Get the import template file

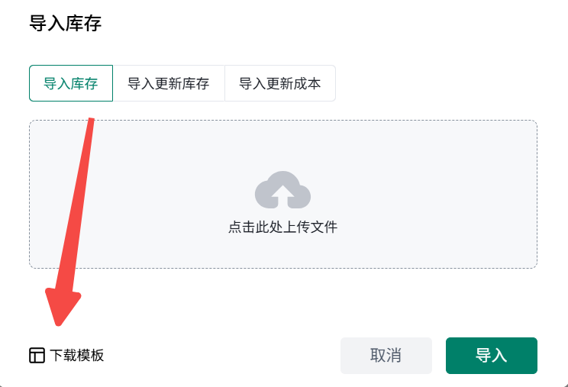pos(76,355)
